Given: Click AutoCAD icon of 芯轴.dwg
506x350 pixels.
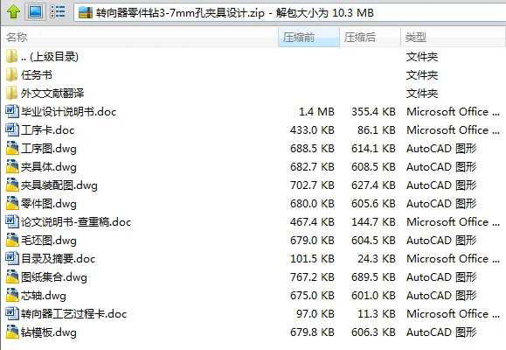Looking at the screenshot, I should click(12, 295).
